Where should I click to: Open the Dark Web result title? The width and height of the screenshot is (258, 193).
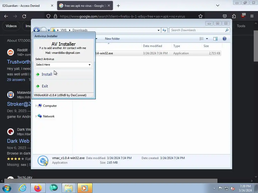point(18,141)
